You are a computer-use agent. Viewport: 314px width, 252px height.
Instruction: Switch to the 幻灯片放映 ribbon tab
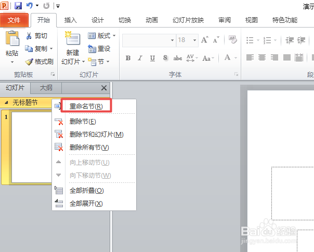coord(188,20)
